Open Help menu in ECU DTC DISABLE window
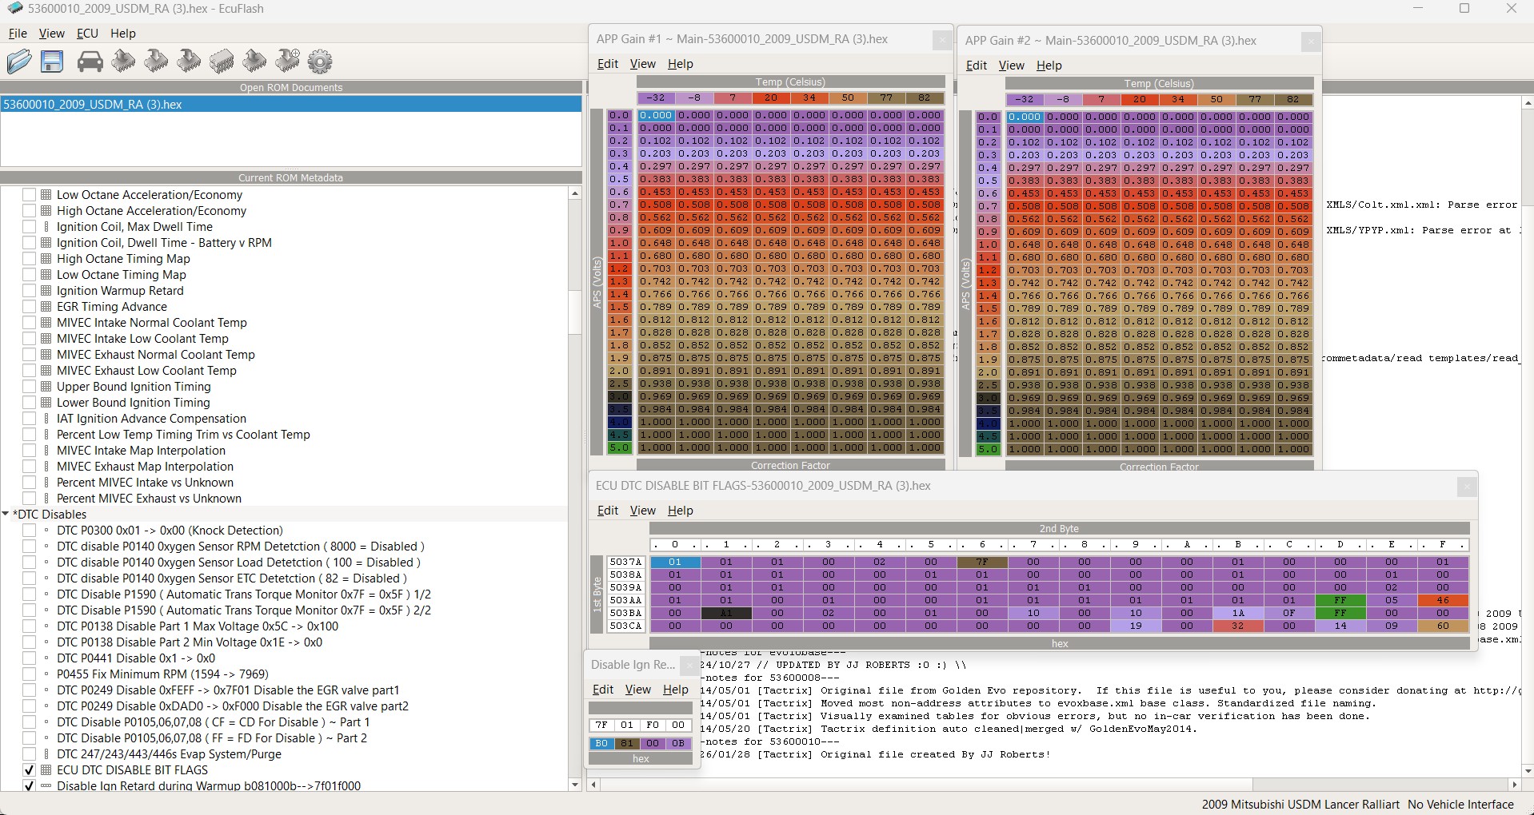The width and height of the screenshot is (1534, 815). coord(680,511)
